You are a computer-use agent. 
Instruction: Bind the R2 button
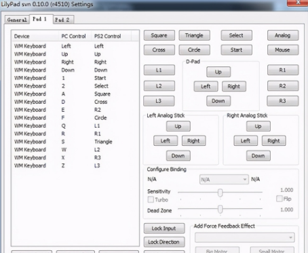(x=283, y=86)
